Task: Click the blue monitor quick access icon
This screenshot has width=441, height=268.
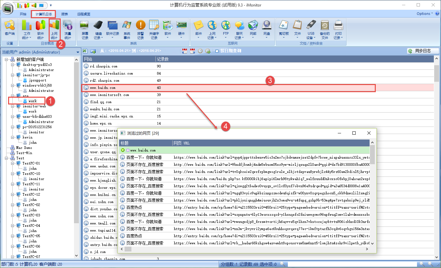Action: tap(41, 5)
